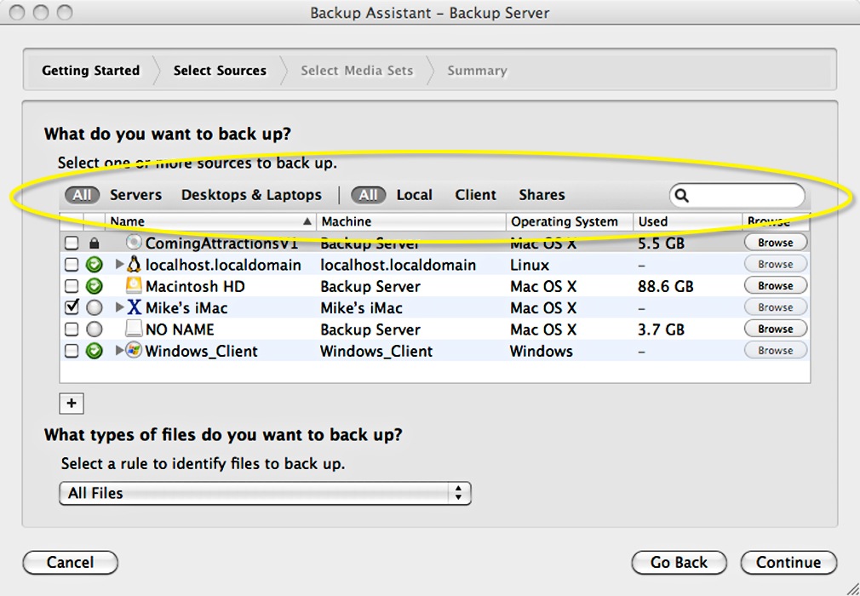Click Browse for Macintosh HD
This screenshot has width=860, height=596.
[x=776, y=286]
